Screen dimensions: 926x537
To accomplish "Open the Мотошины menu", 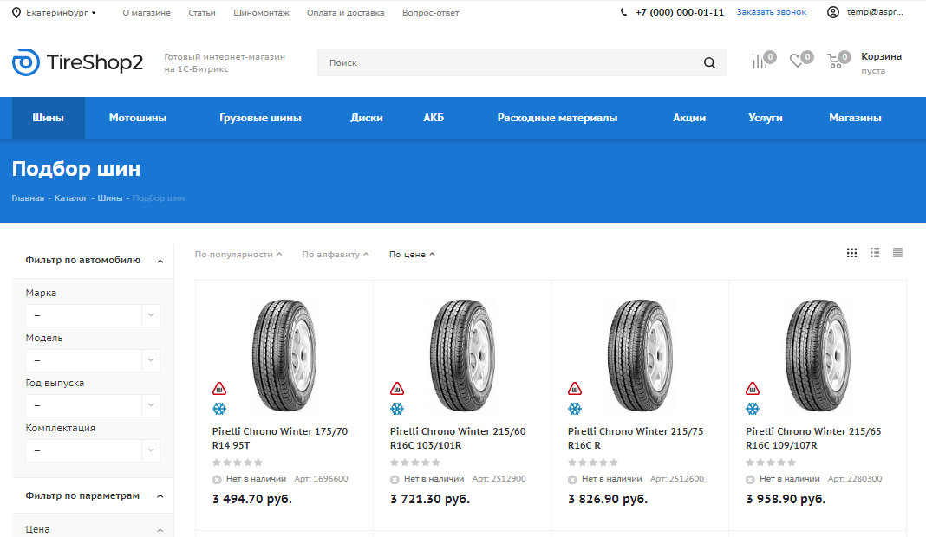I will click(138, 118).
